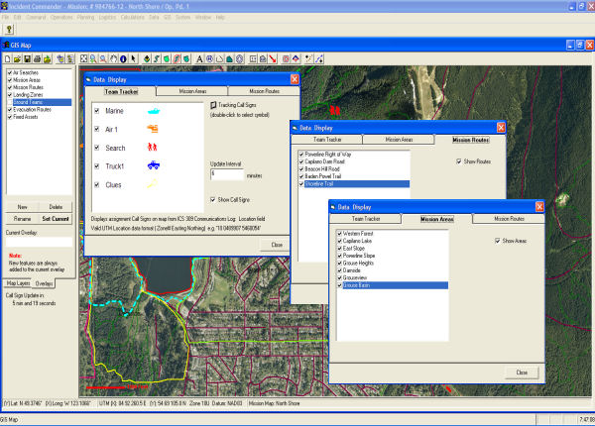595x426 pixels.
Task: Click the Delete overlay button
Action: click(x=56, y=207)
